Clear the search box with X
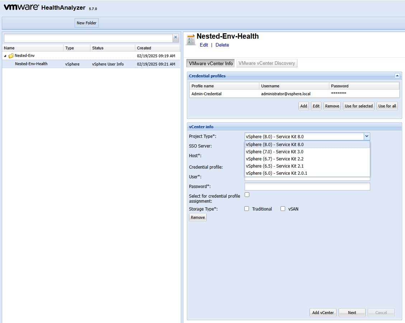This screenshot has height=323, width=405. coord(176,37)
